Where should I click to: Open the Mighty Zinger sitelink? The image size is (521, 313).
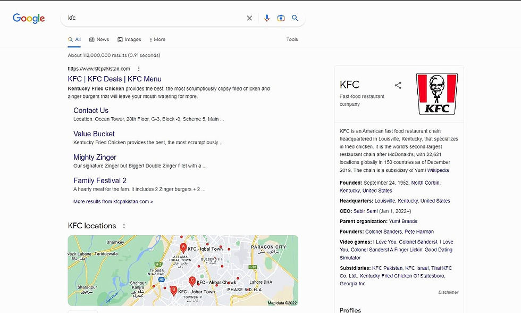[x=95, y=158]
